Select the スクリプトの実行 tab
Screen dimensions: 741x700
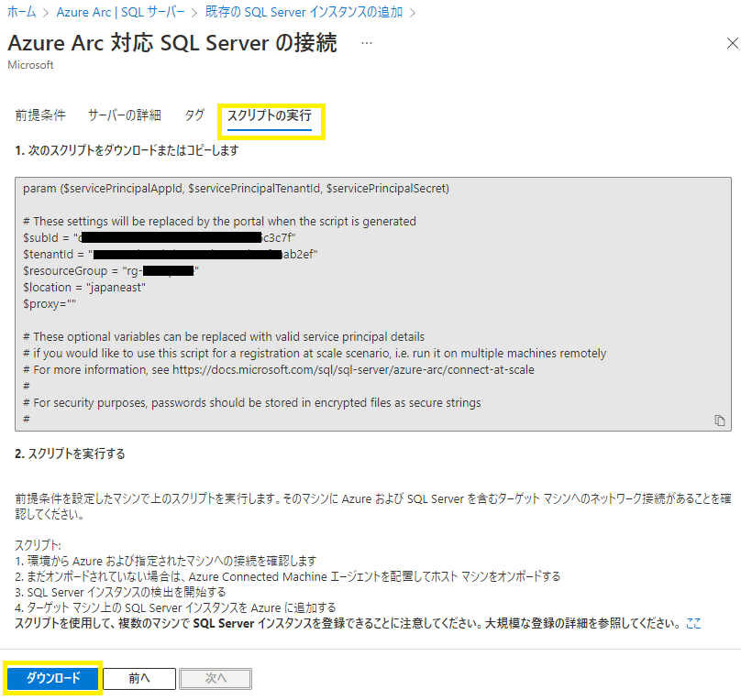[x=270, y=115]
